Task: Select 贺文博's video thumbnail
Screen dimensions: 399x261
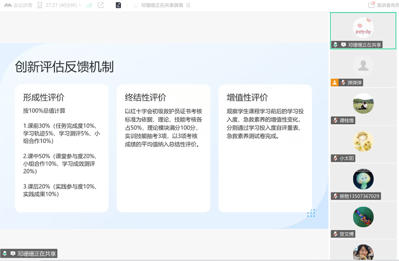Action: tap(363, 217)
